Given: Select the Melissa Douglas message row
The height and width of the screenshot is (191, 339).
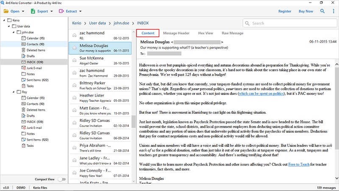Looking at the screenshot, I should (100, 48).
